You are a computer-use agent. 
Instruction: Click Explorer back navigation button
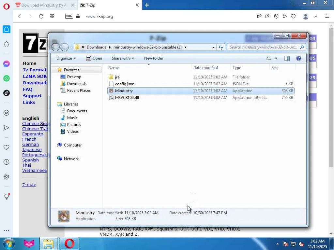[x=56, y=47]
